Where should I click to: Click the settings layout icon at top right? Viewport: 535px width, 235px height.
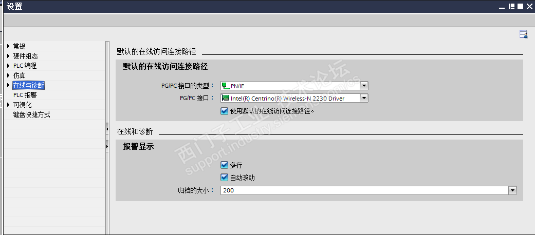coord(523,34)
